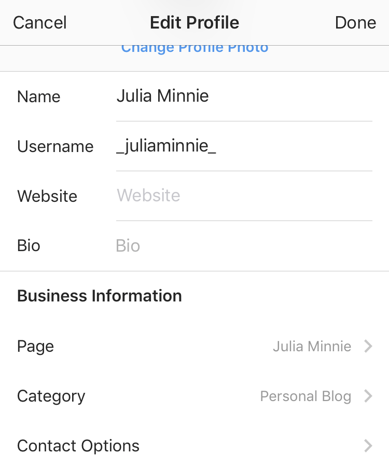
Task: Click the Username label
Action: [x=55, y=147]
